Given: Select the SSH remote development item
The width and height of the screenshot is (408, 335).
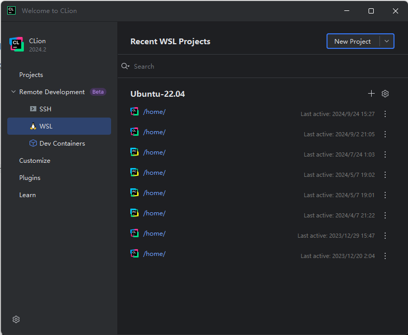Looking at the screenshot, I should pyautogui.click(x=45, y=109).
